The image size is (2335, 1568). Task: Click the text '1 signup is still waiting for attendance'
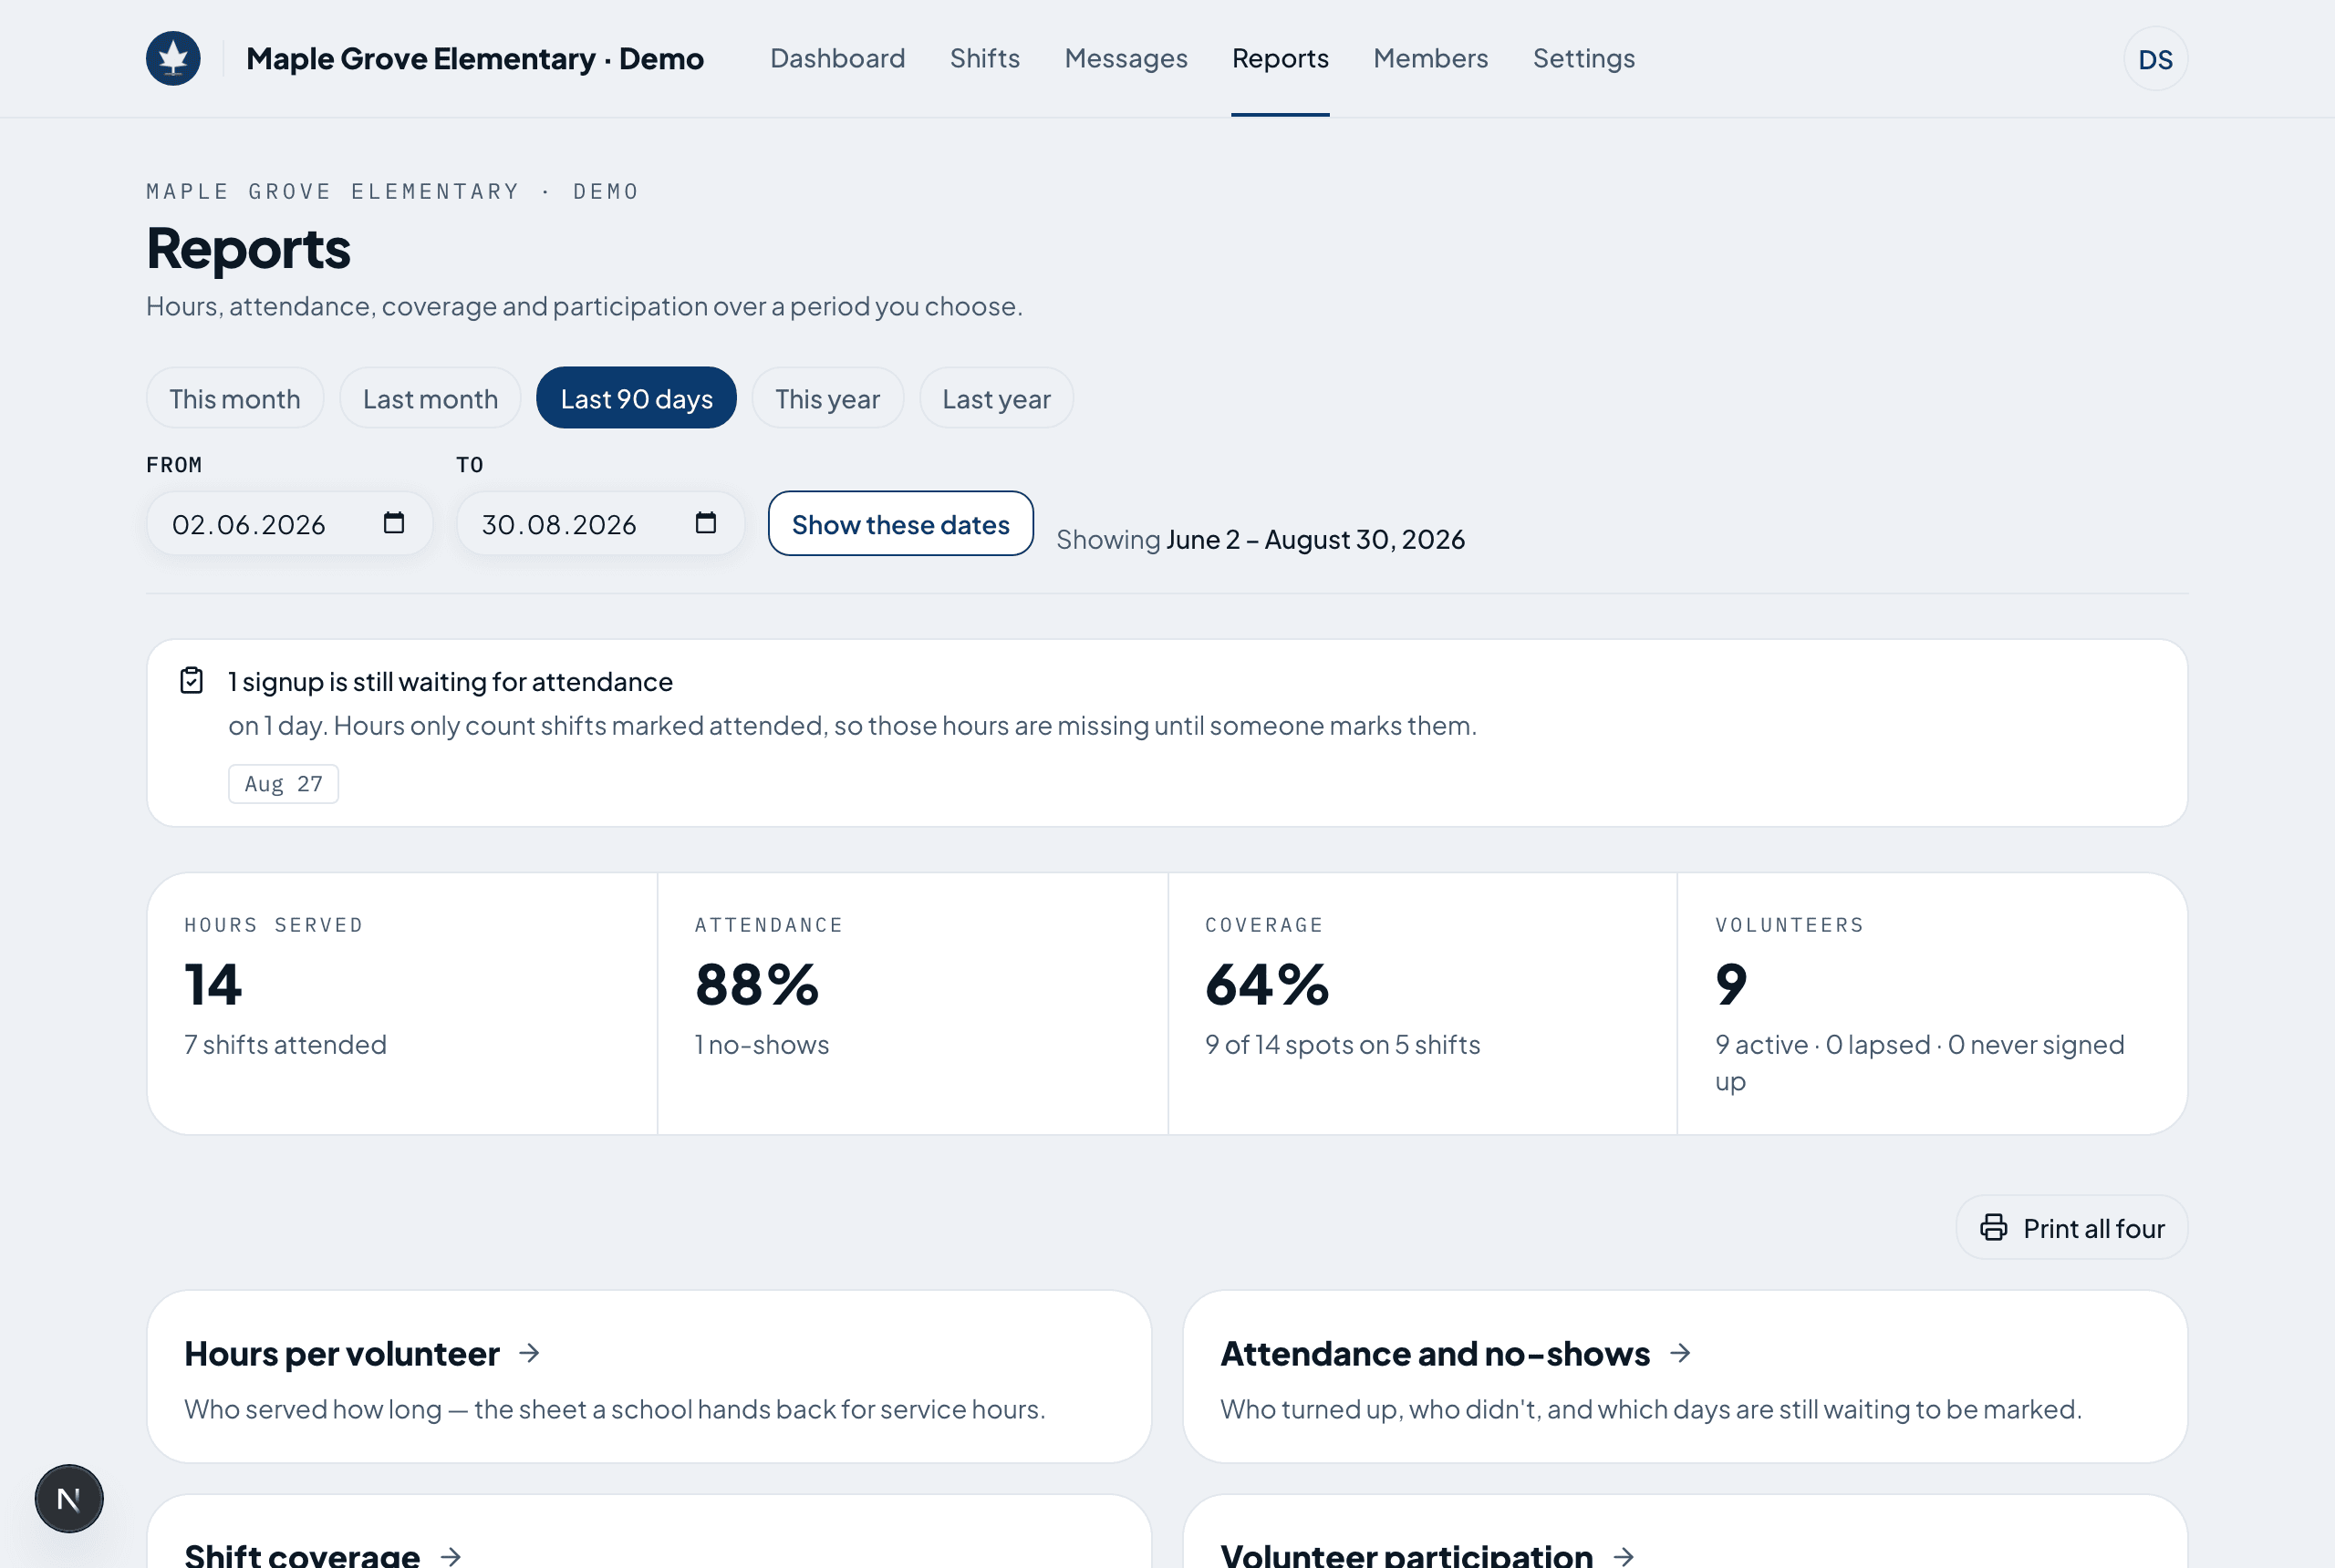tap(451, 681)
